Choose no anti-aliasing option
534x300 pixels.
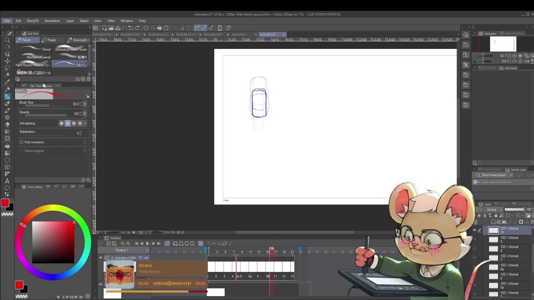coord(62,123)
